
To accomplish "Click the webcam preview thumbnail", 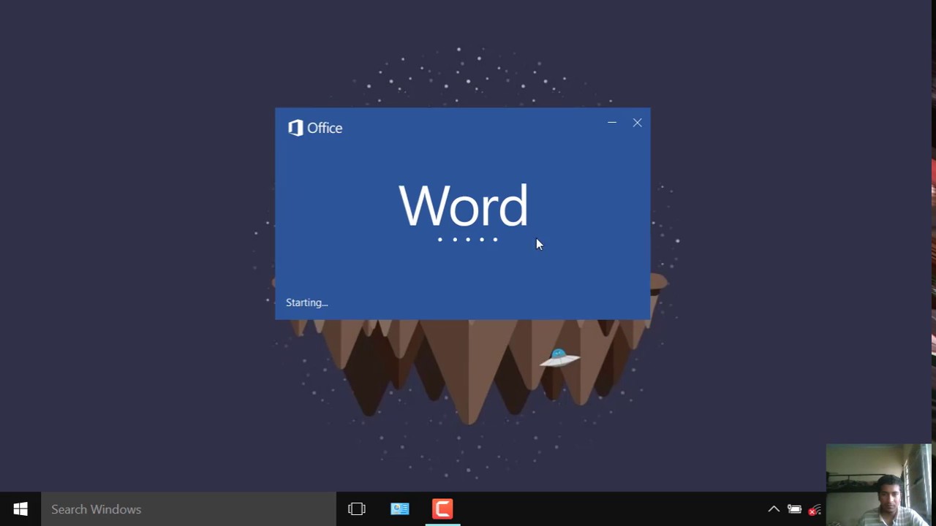I will click(878, 484).
